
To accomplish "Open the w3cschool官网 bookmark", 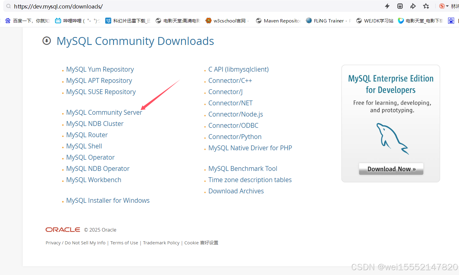I will 227,21.
